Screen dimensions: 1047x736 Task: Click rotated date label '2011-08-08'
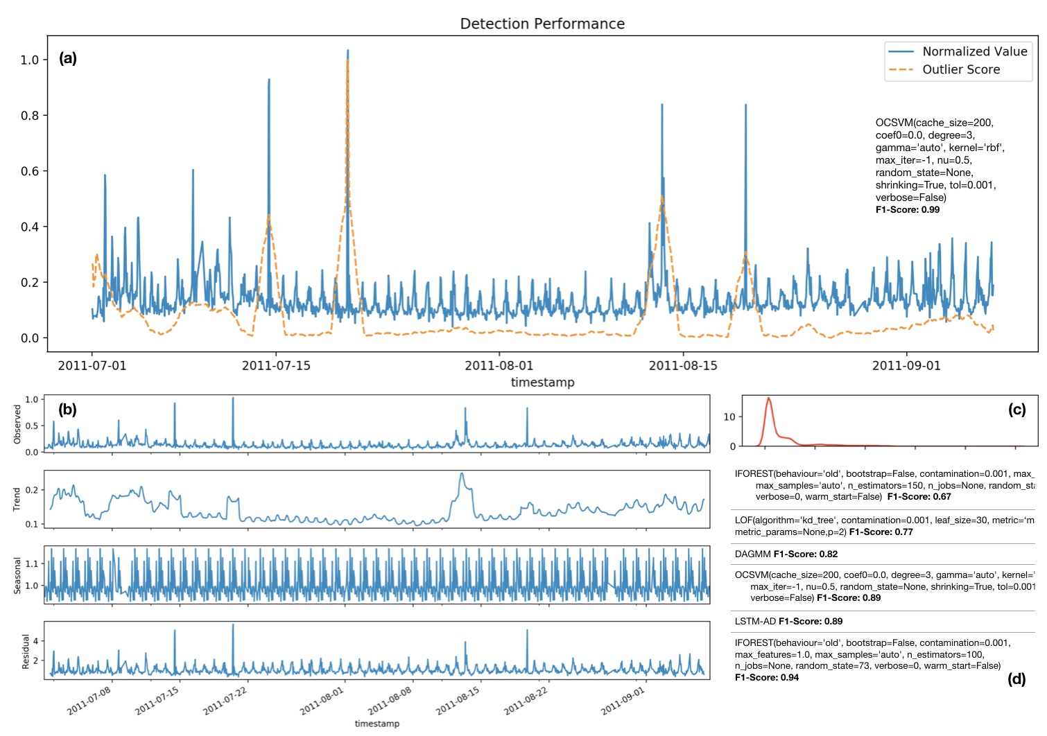point(390,701)
